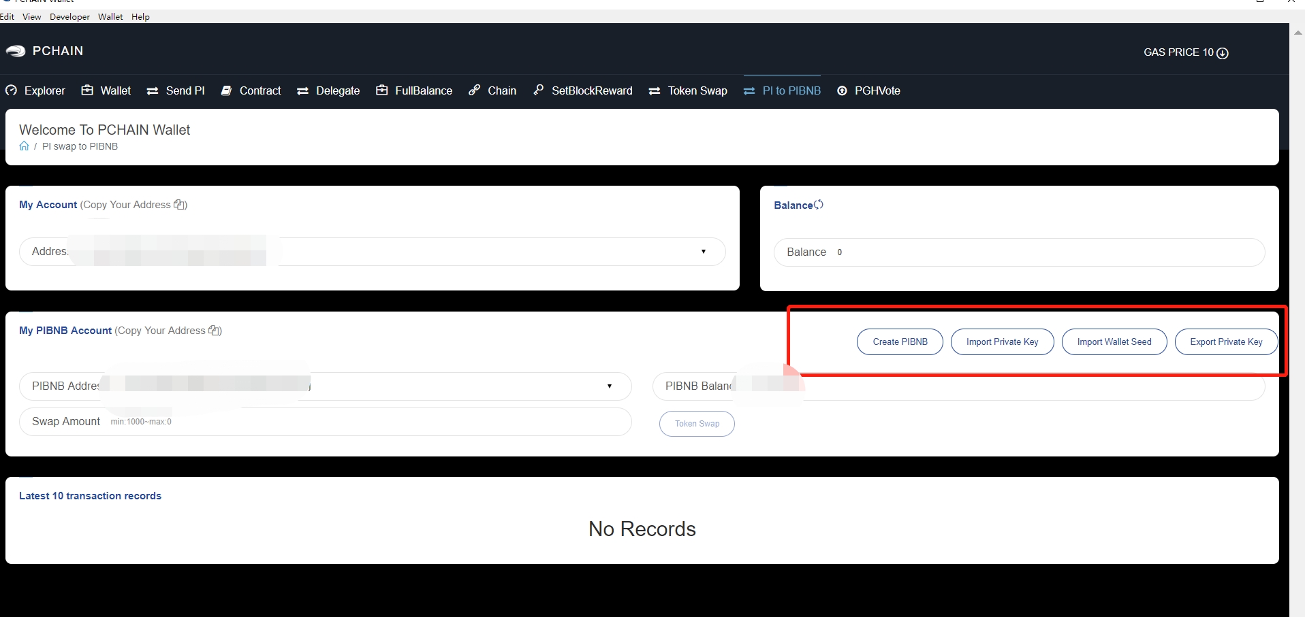
Task: Refresh the Balance with reload icon
Action: pyautogui.click(x=819, y=205)
